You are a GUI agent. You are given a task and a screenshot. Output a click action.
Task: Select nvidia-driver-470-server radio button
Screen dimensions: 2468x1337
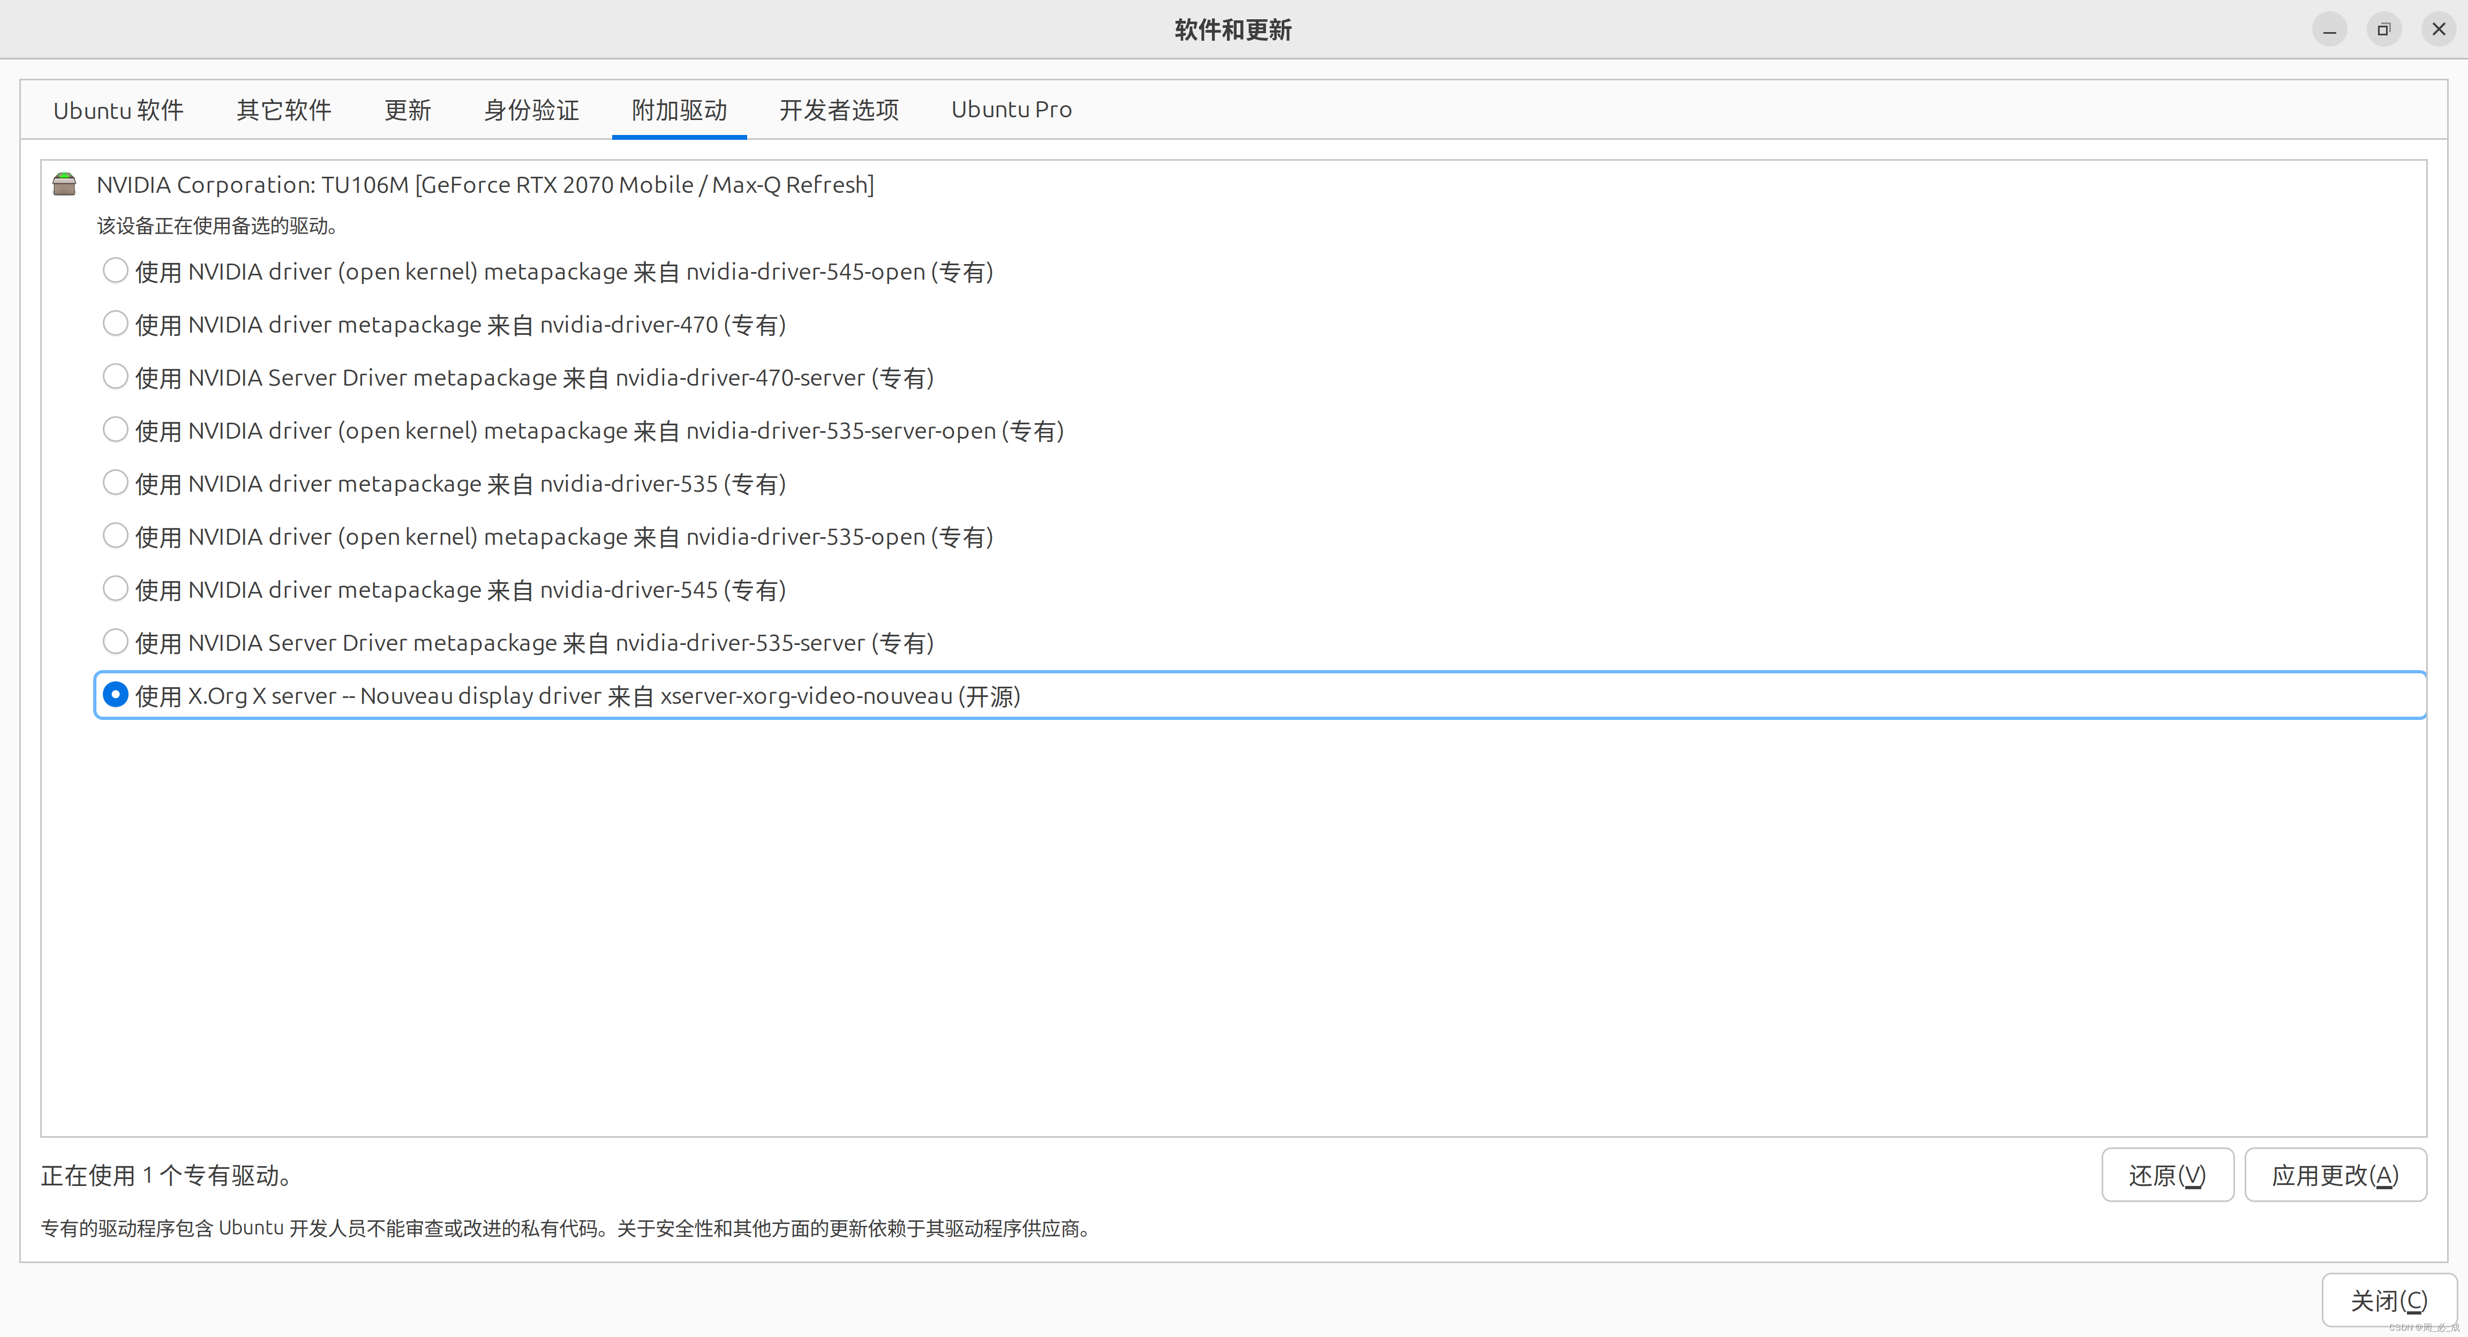click(115, 377)
